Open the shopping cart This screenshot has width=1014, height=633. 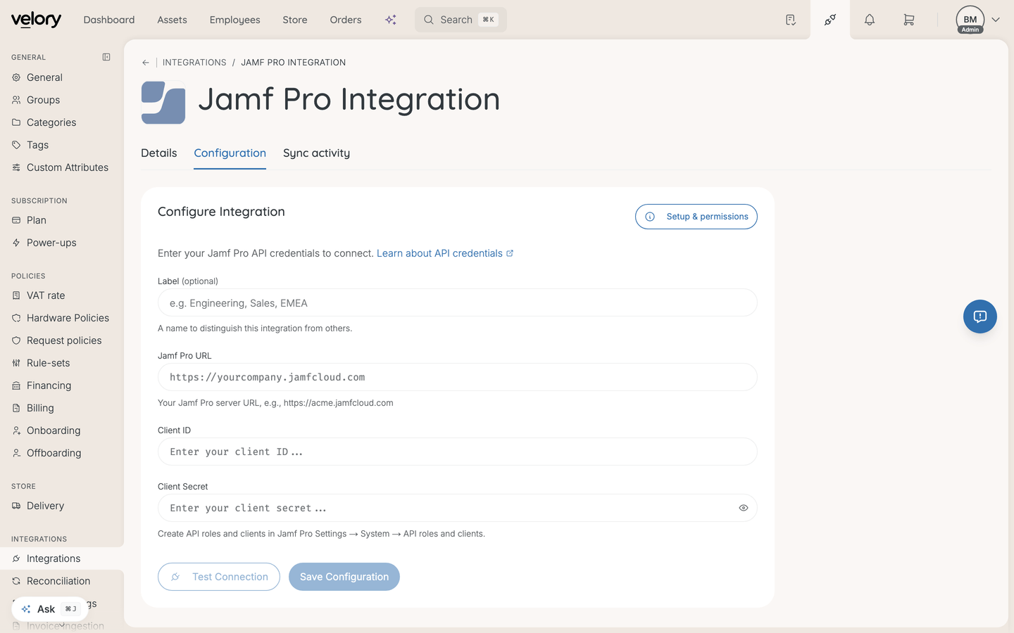pos(909,20)
